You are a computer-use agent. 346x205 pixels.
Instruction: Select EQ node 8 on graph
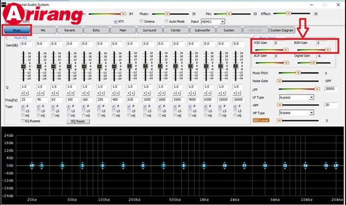pyautogui.click(x=184, y=166)
